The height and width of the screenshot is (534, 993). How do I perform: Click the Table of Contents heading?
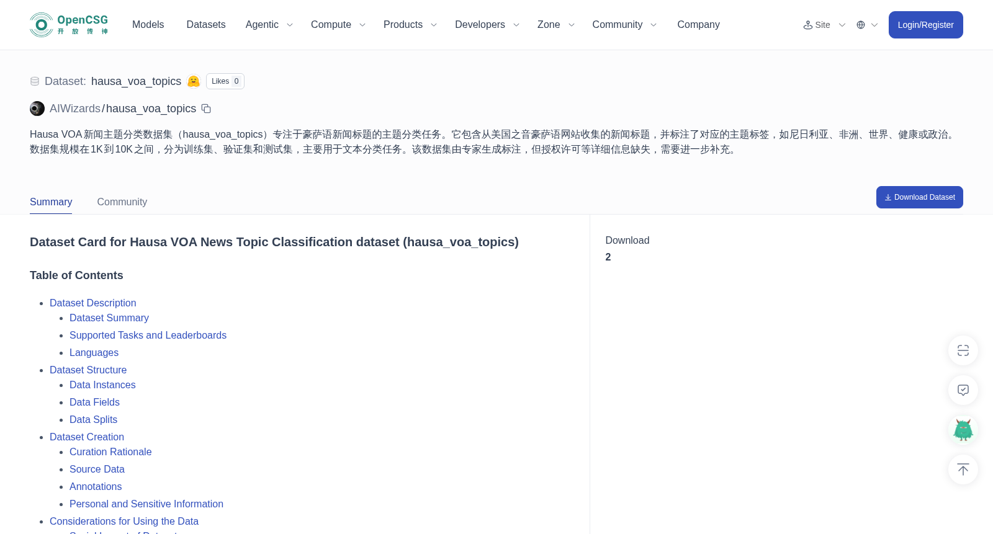point(76,275)
